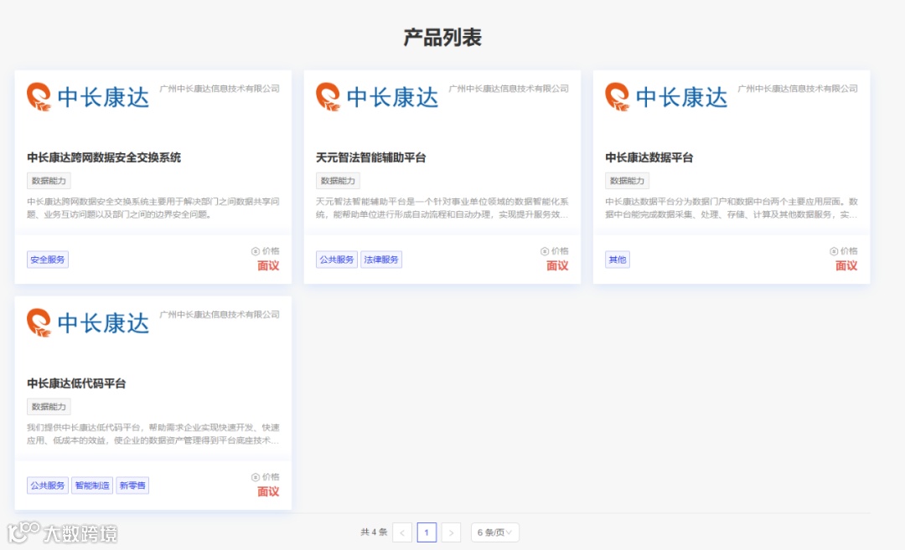Click the 数据平台 description text

pos(732,208)
